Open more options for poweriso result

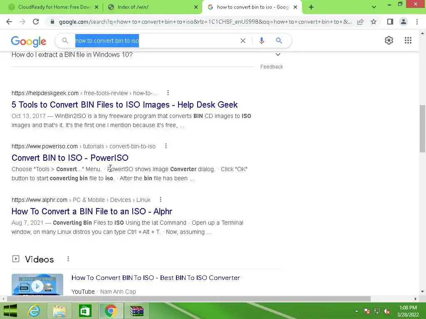tap(166, 146)
